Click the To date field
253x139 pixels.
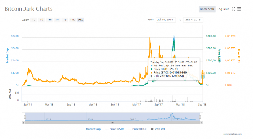tap(193, 20)
